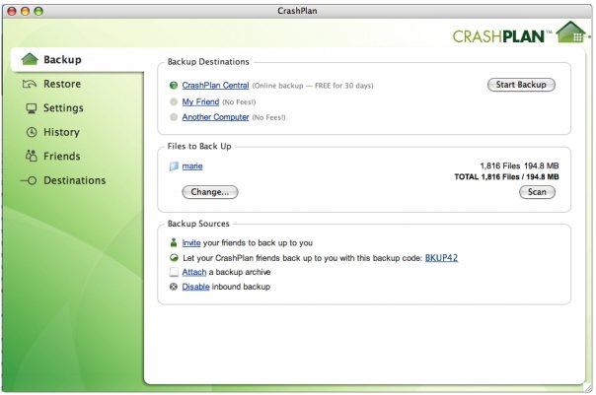Click the backup code globe icon
This screenshot has height=395, width=596.
click(x=174, y=258)
